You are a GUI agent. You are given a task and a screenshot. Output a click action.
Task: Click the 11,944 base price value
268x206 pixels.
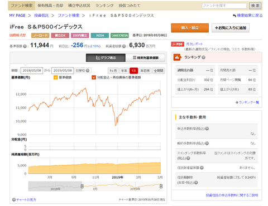tap(40, 45)
